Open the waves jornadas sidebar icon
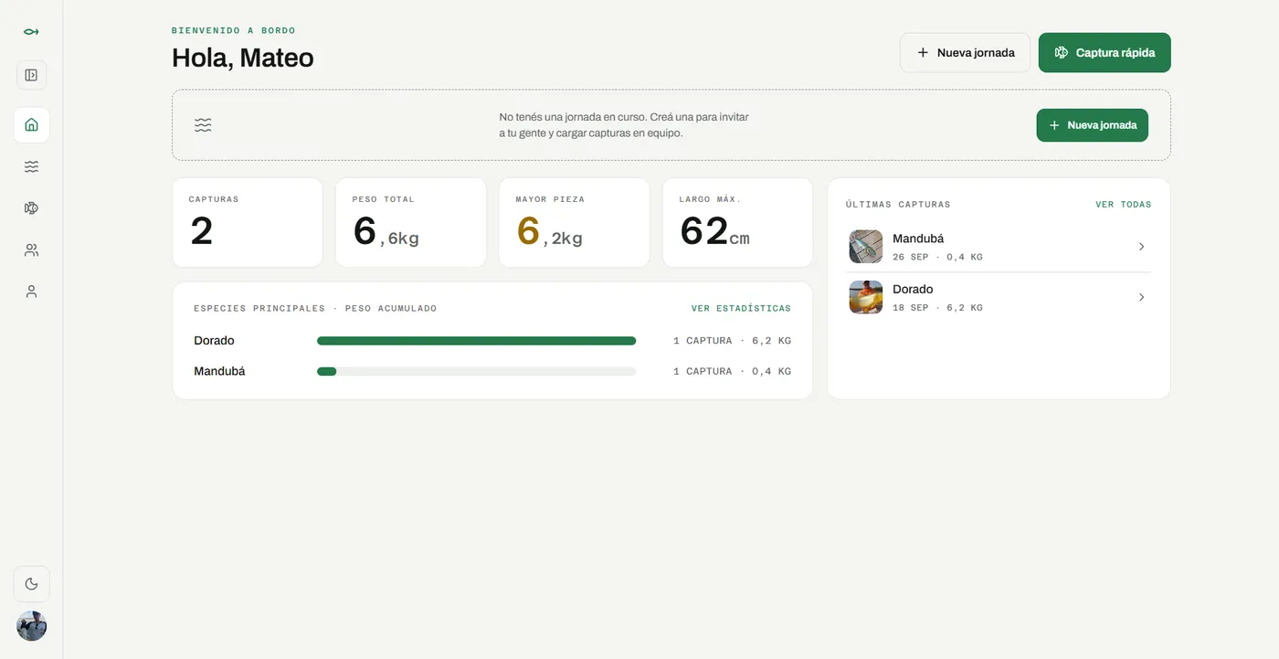 click(x=31, y=166)
